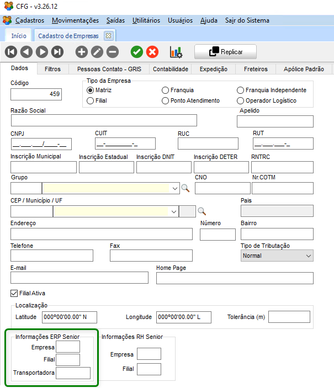Go to the previous record
This screenshot has width=334, height=388.
(26, 52)
